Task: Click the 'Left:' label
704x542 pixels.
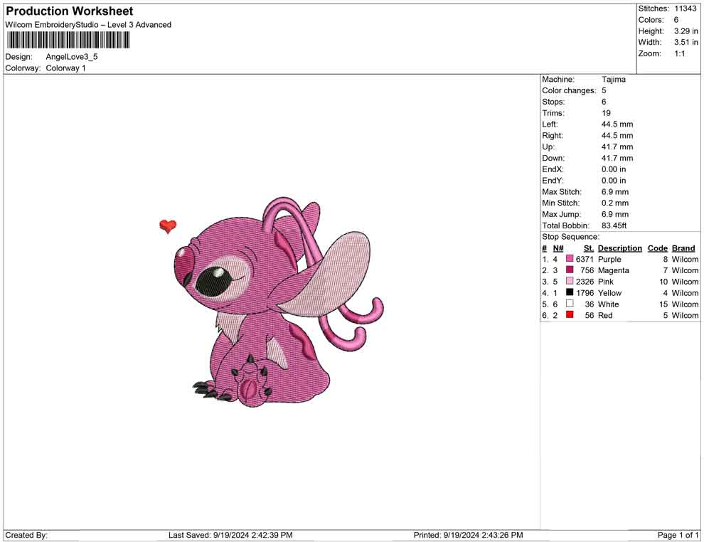Action: point(550,124)
